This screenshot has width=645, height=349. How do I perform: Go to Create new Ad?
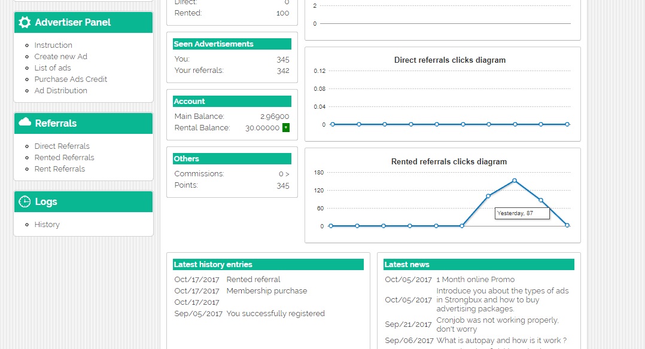[x=60, y=56]
